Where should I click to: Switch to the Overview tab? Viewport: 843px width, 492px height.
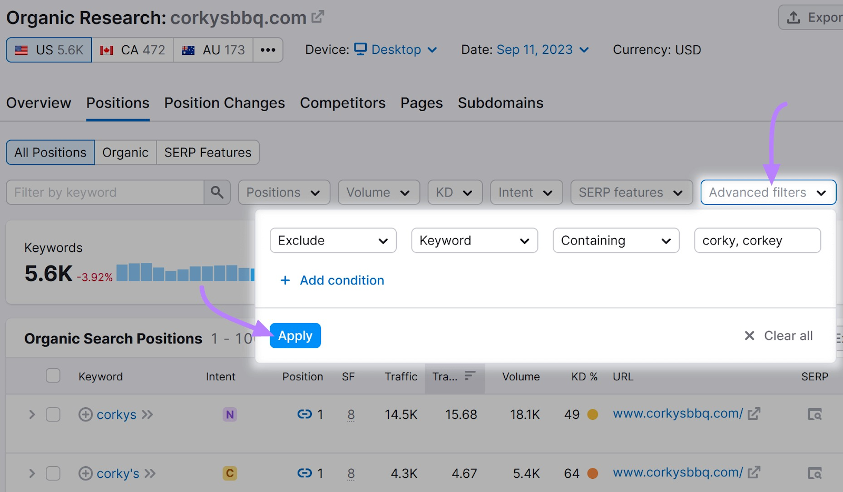coord(38,103)
